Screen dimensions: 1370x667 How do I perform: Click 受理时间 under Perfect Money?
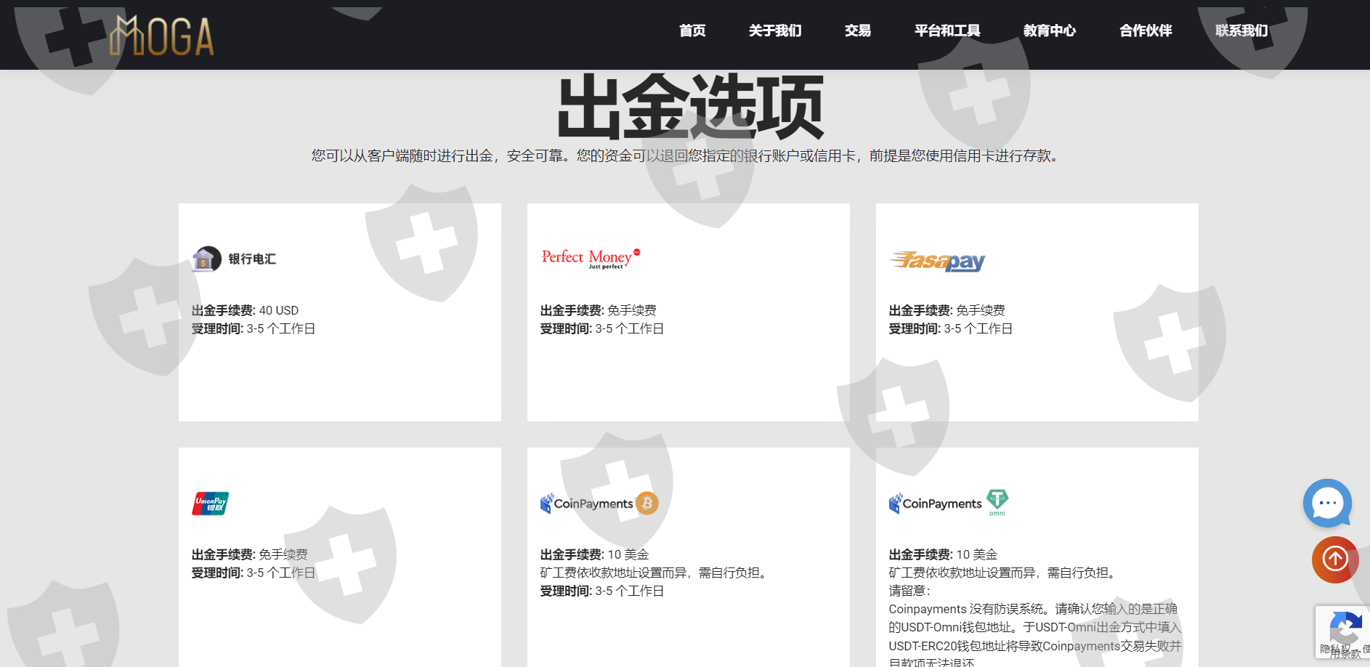[x=602, y=328]
